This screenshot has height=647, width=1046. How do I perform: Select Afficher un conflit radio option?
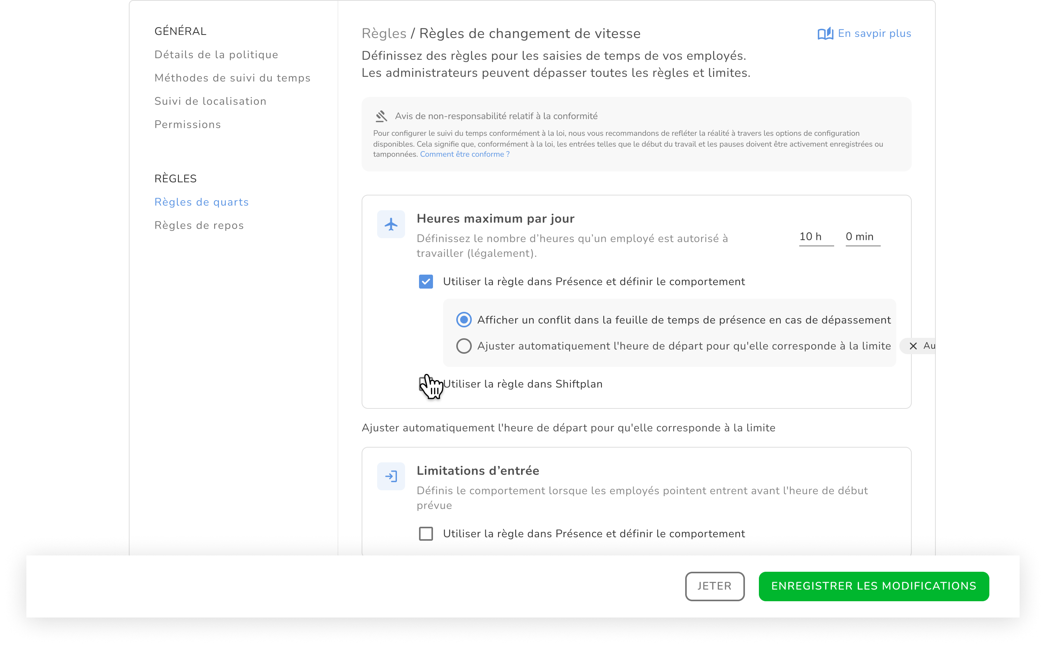(464, 320)
